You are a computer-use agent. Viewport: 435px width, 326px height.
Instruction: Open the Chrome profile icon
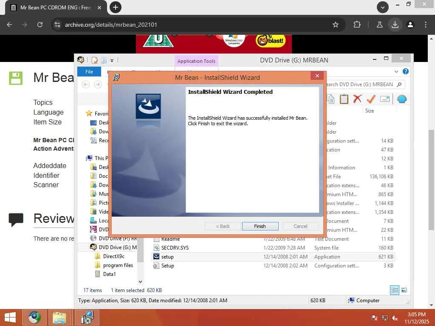[x=410, y=25]
